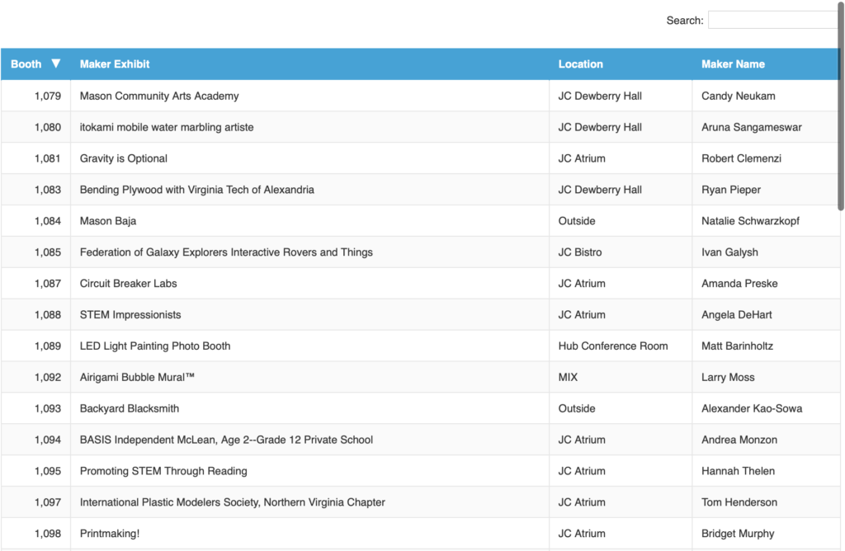The image size is (845, 551).
Task: Click maker name 'Ivan Galysh'
Action: [x=729, y=252]
